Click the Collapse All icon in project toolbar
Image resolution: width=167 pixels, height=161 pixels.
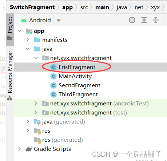click(156, 20)
